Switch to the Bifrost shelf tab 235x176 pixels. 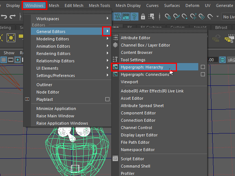point(221,27)
